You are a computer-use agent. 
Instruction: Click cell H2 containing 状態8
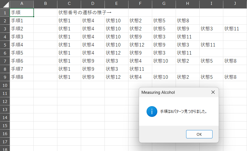187,21
